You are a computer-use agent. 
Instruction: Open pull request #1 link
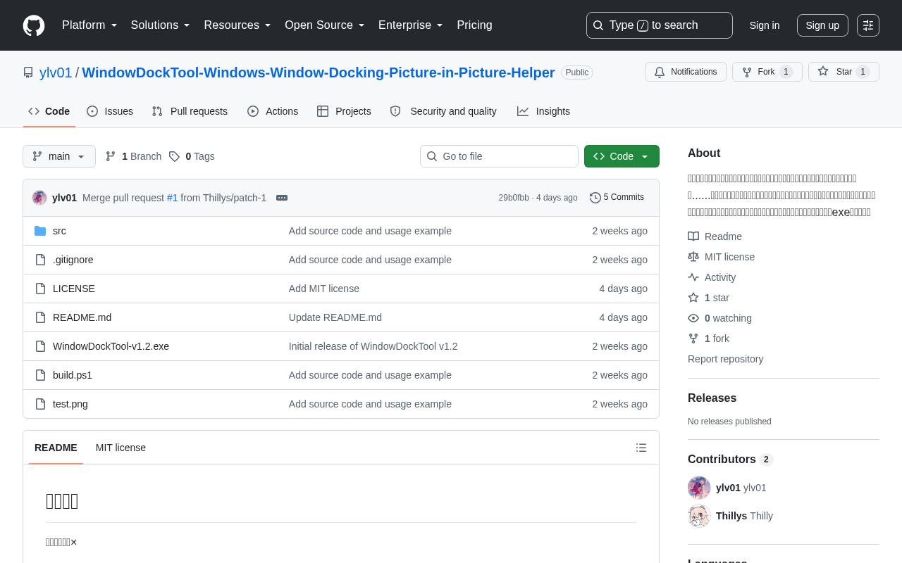point(172,198)
